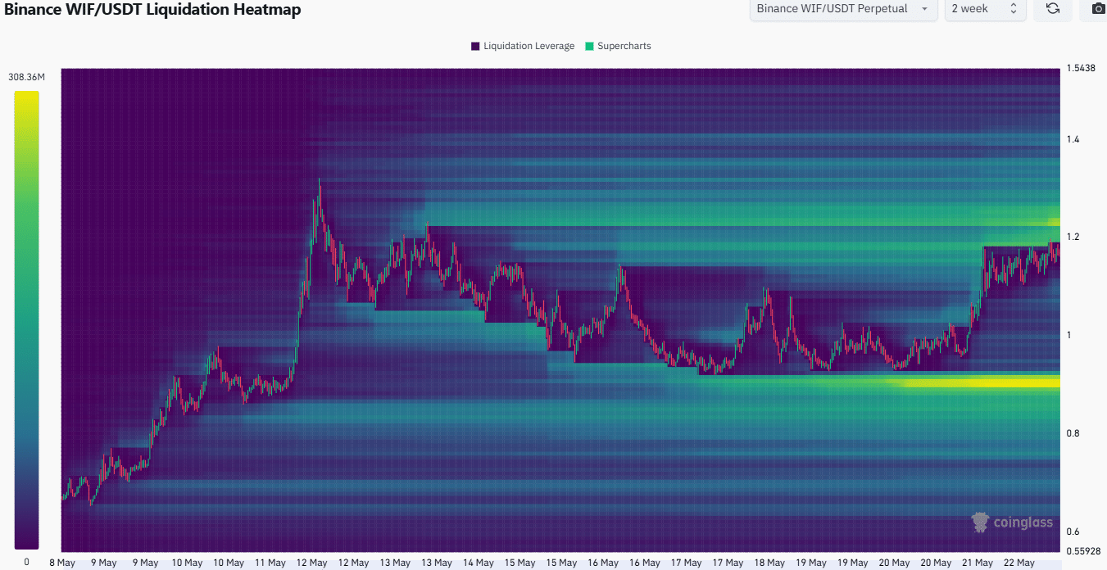This screenshot has width=1107, height=570.
Task: Toggle the Supercharts legend series
Action: tap(618, 46)
